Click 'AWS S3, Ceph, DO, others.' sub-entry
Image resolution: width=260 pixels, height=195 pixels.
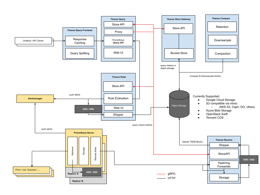[x=237, y=107]
